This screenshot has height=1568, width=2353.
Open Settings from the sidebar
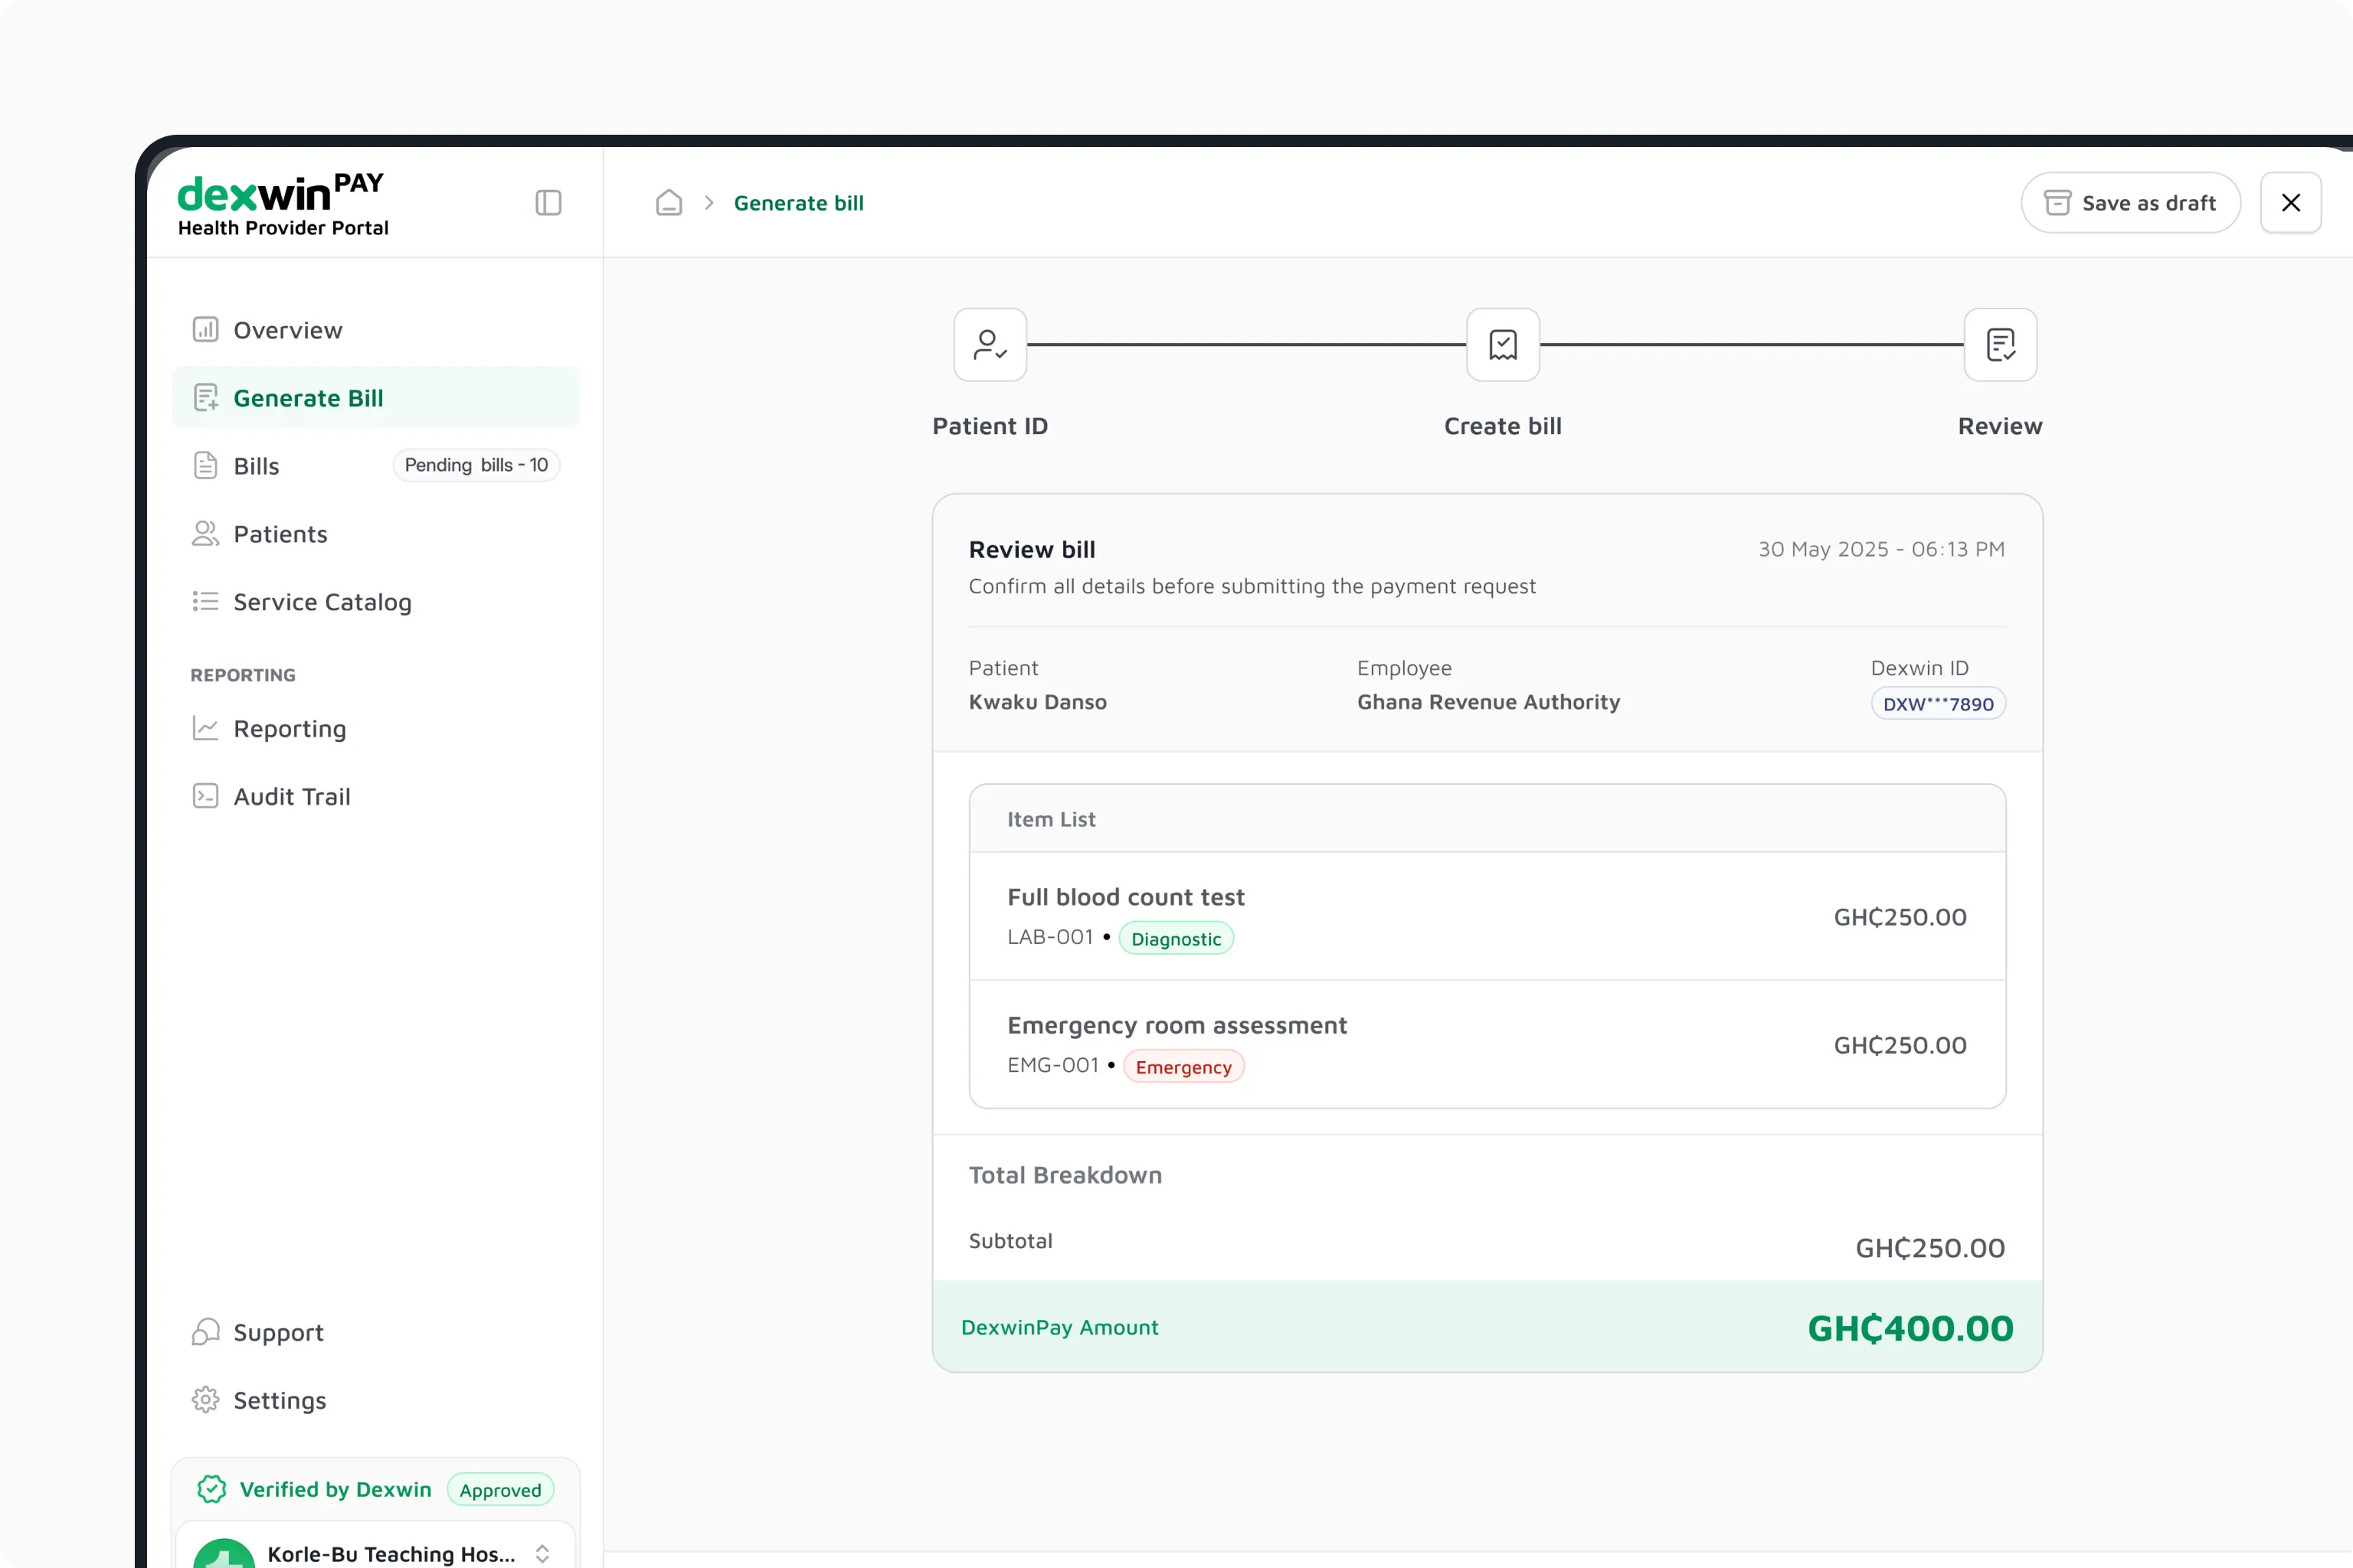pyautogui.click(x=375, y=1400)
